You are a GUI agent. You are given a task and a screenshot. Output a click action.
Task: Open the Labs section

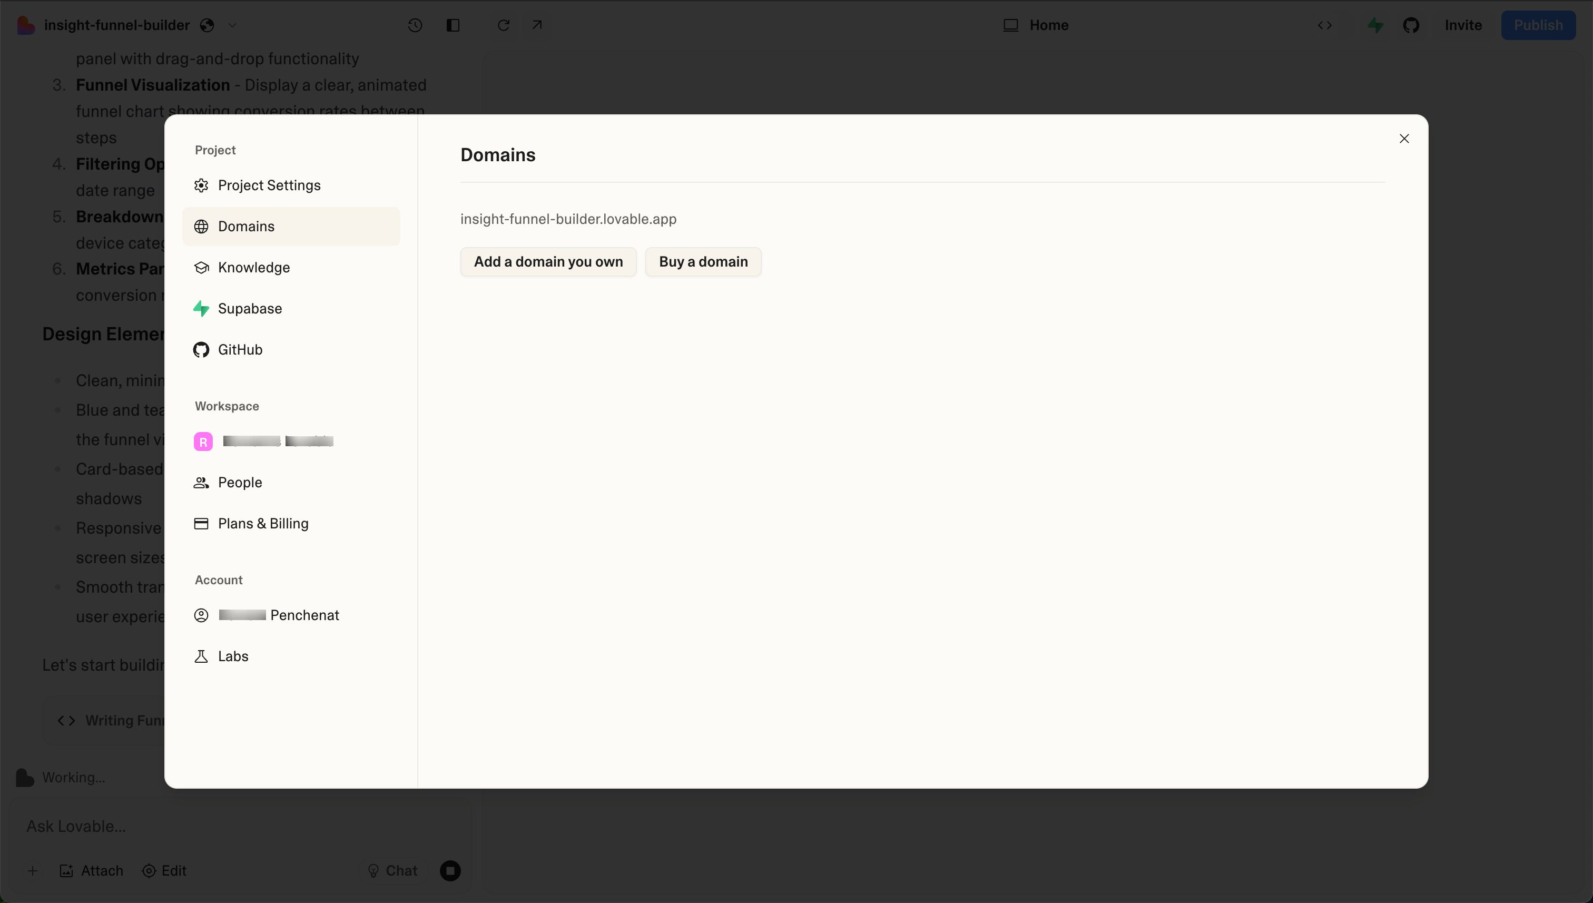291,656
